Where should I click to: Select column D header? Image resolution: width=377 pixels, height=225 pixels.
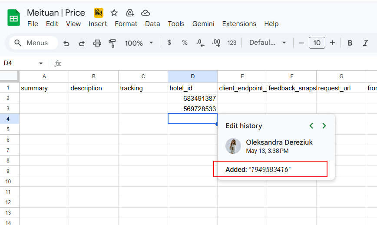click(192, 76)
